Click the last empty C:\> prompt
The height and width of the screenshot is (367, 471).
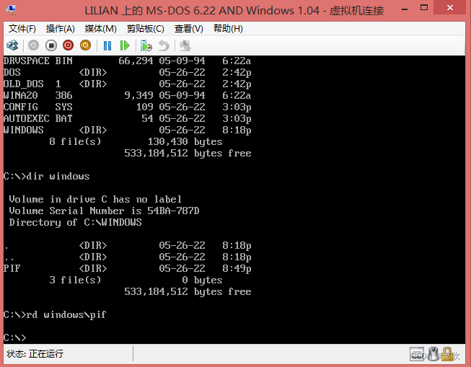[14, 338]
